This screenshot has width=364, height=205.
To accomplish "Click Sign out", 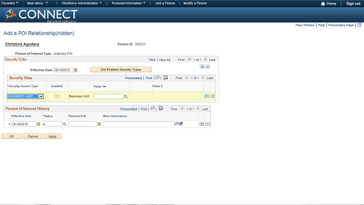I will [353, 3].
